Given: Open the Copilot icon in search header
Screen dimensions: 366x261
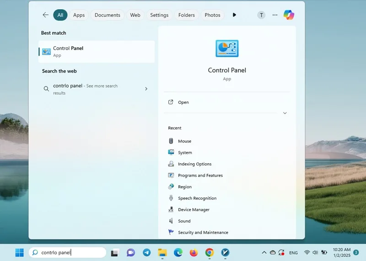Looking at the screenshot, I should pyautogui.click(x=289, y=15).
